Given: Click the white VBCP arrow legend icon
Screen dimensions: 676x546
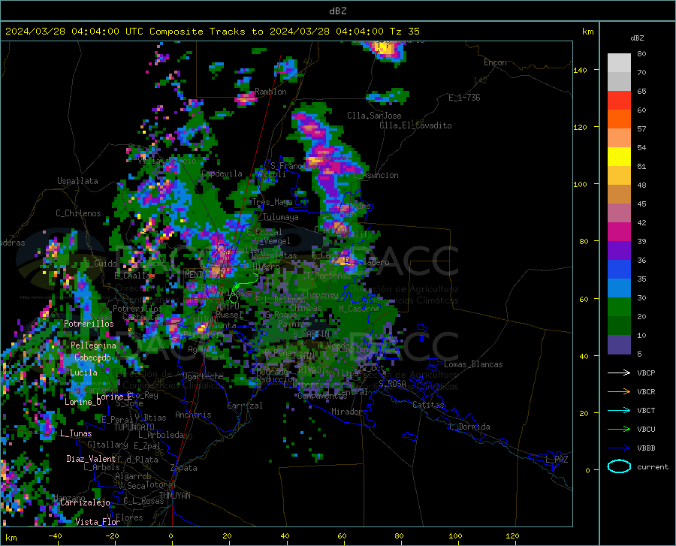Looking at the screenshot, I should click(x=619, y=373).
